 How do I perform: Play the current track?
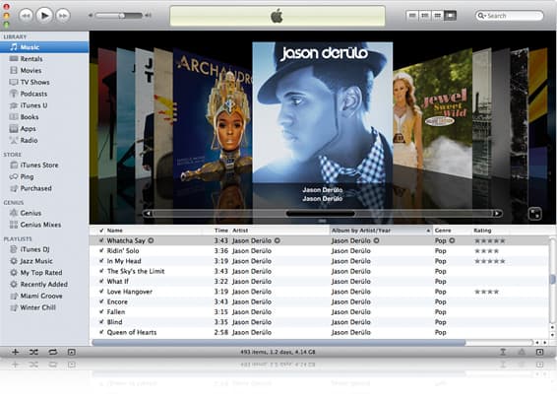tap(44, 16)
